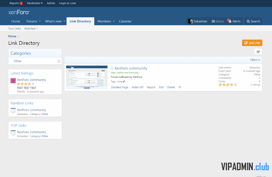
Task: Open the Other category
Action: click(18, 61)
